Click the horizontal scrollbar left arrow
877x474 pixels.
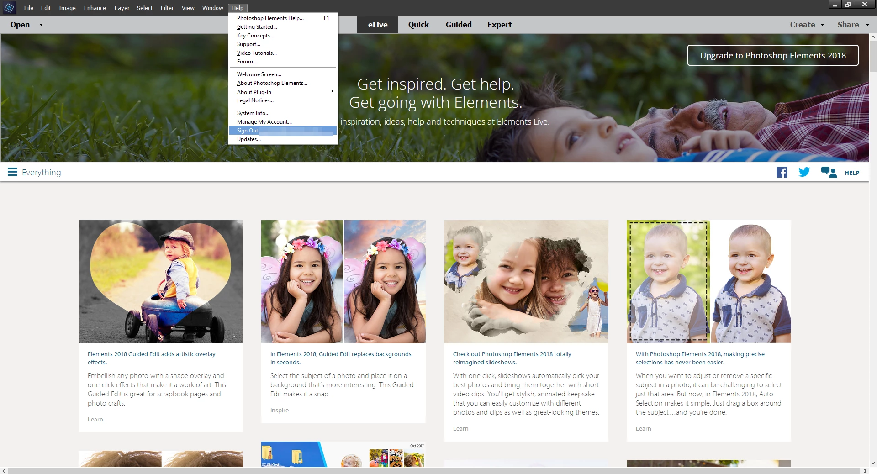pos(4,471)
